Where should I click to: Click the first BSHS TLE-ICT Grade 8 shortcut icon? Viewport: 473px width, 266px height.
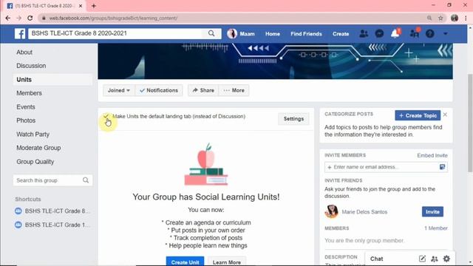(x=18, y=211)
